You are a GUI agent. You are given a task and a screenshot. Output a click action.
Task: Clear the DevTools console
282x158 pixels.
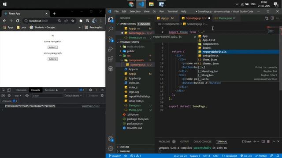click(9, 96)
